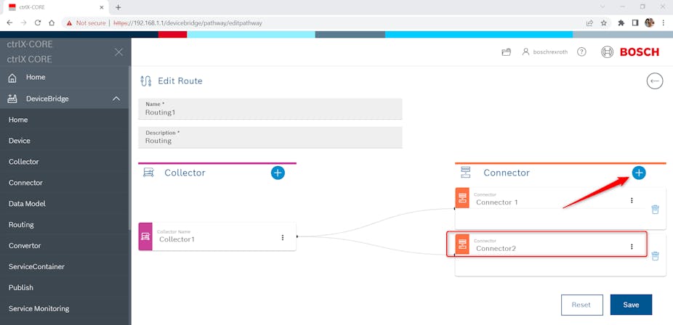This screenshot has height=325, width=673.
Task: Edit the Description field
Action: (270, 141)
